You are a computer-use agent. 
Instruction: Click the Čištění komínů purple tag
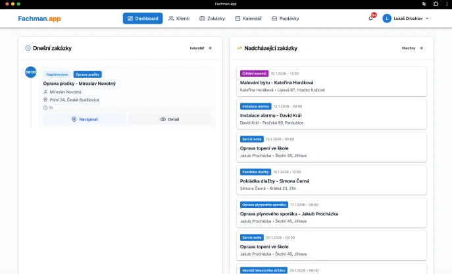[254, 74]
